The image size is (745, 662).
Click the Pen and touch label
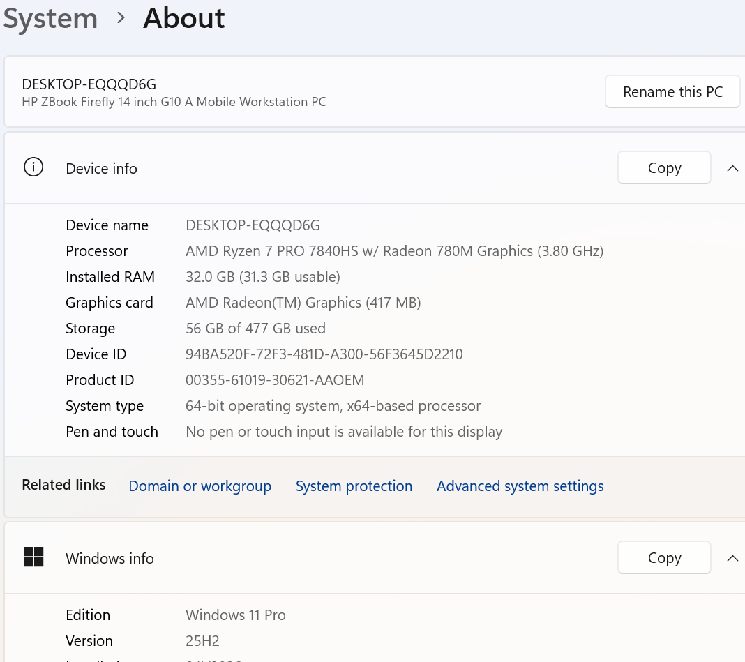point(112,432)
